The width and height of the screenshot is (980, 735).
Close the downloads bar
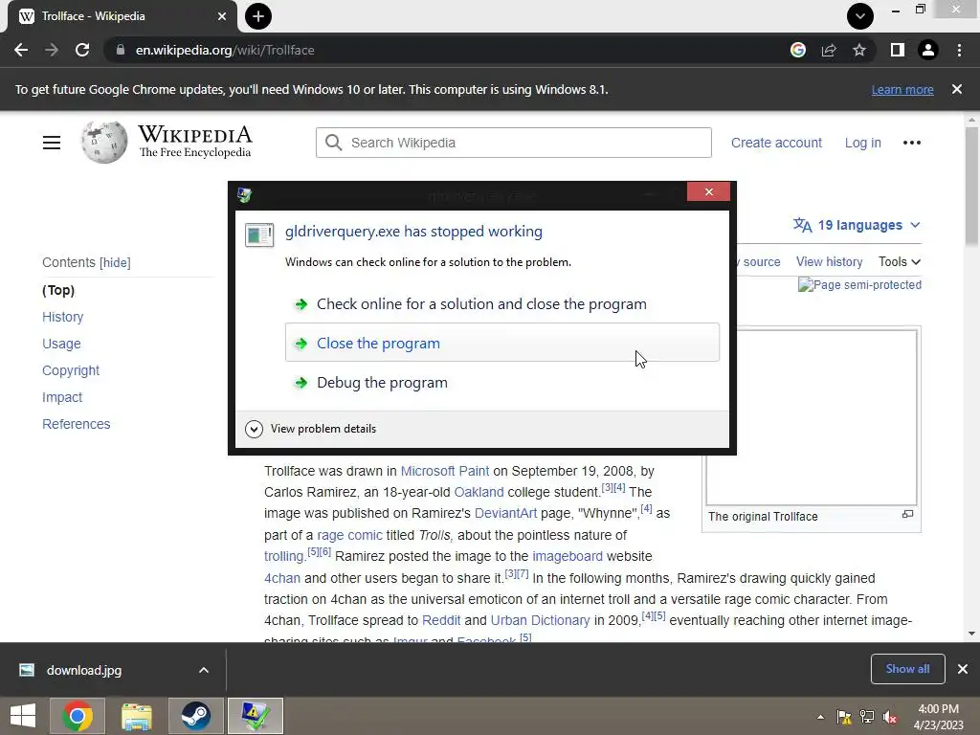point(963,669)
